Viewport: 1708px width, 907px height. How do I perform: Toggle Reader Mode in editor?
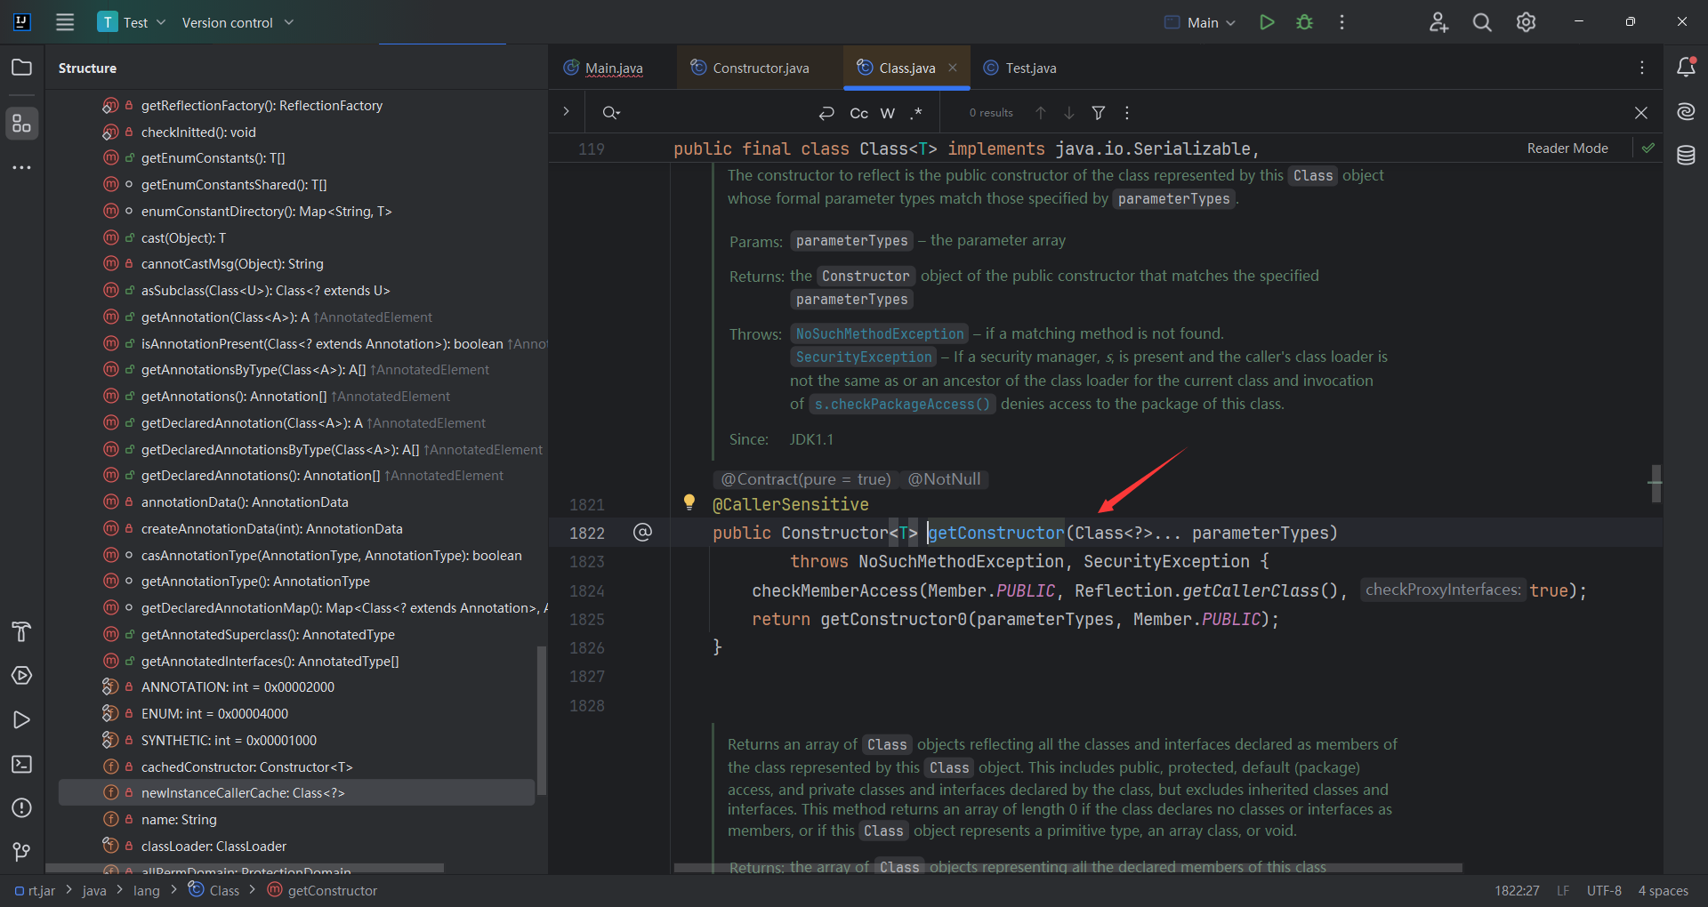pos(1567,148)
